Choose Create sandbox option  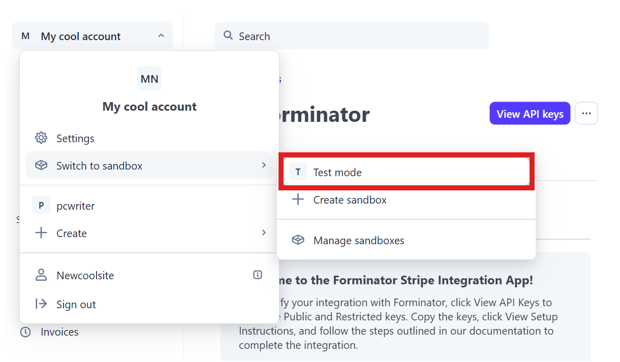tap(407, 200)
